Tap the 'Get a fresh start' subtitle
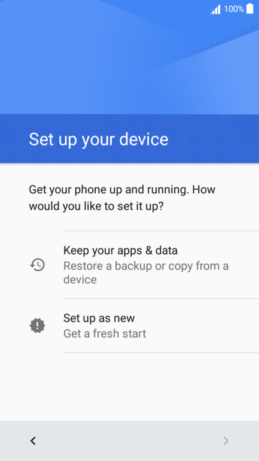Image resolution: width=259 pixels, height=461 pixels. pos(105,333)
